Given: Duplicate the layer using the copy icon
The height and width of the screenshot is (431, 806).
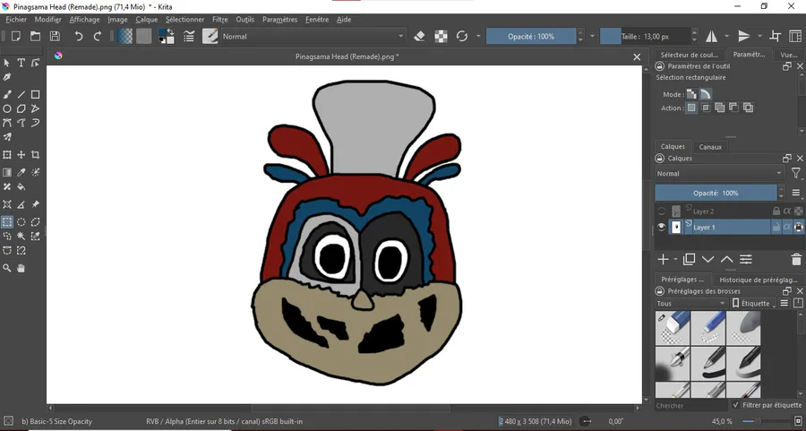Looking at the screenshot, I should tap(689, 260).
